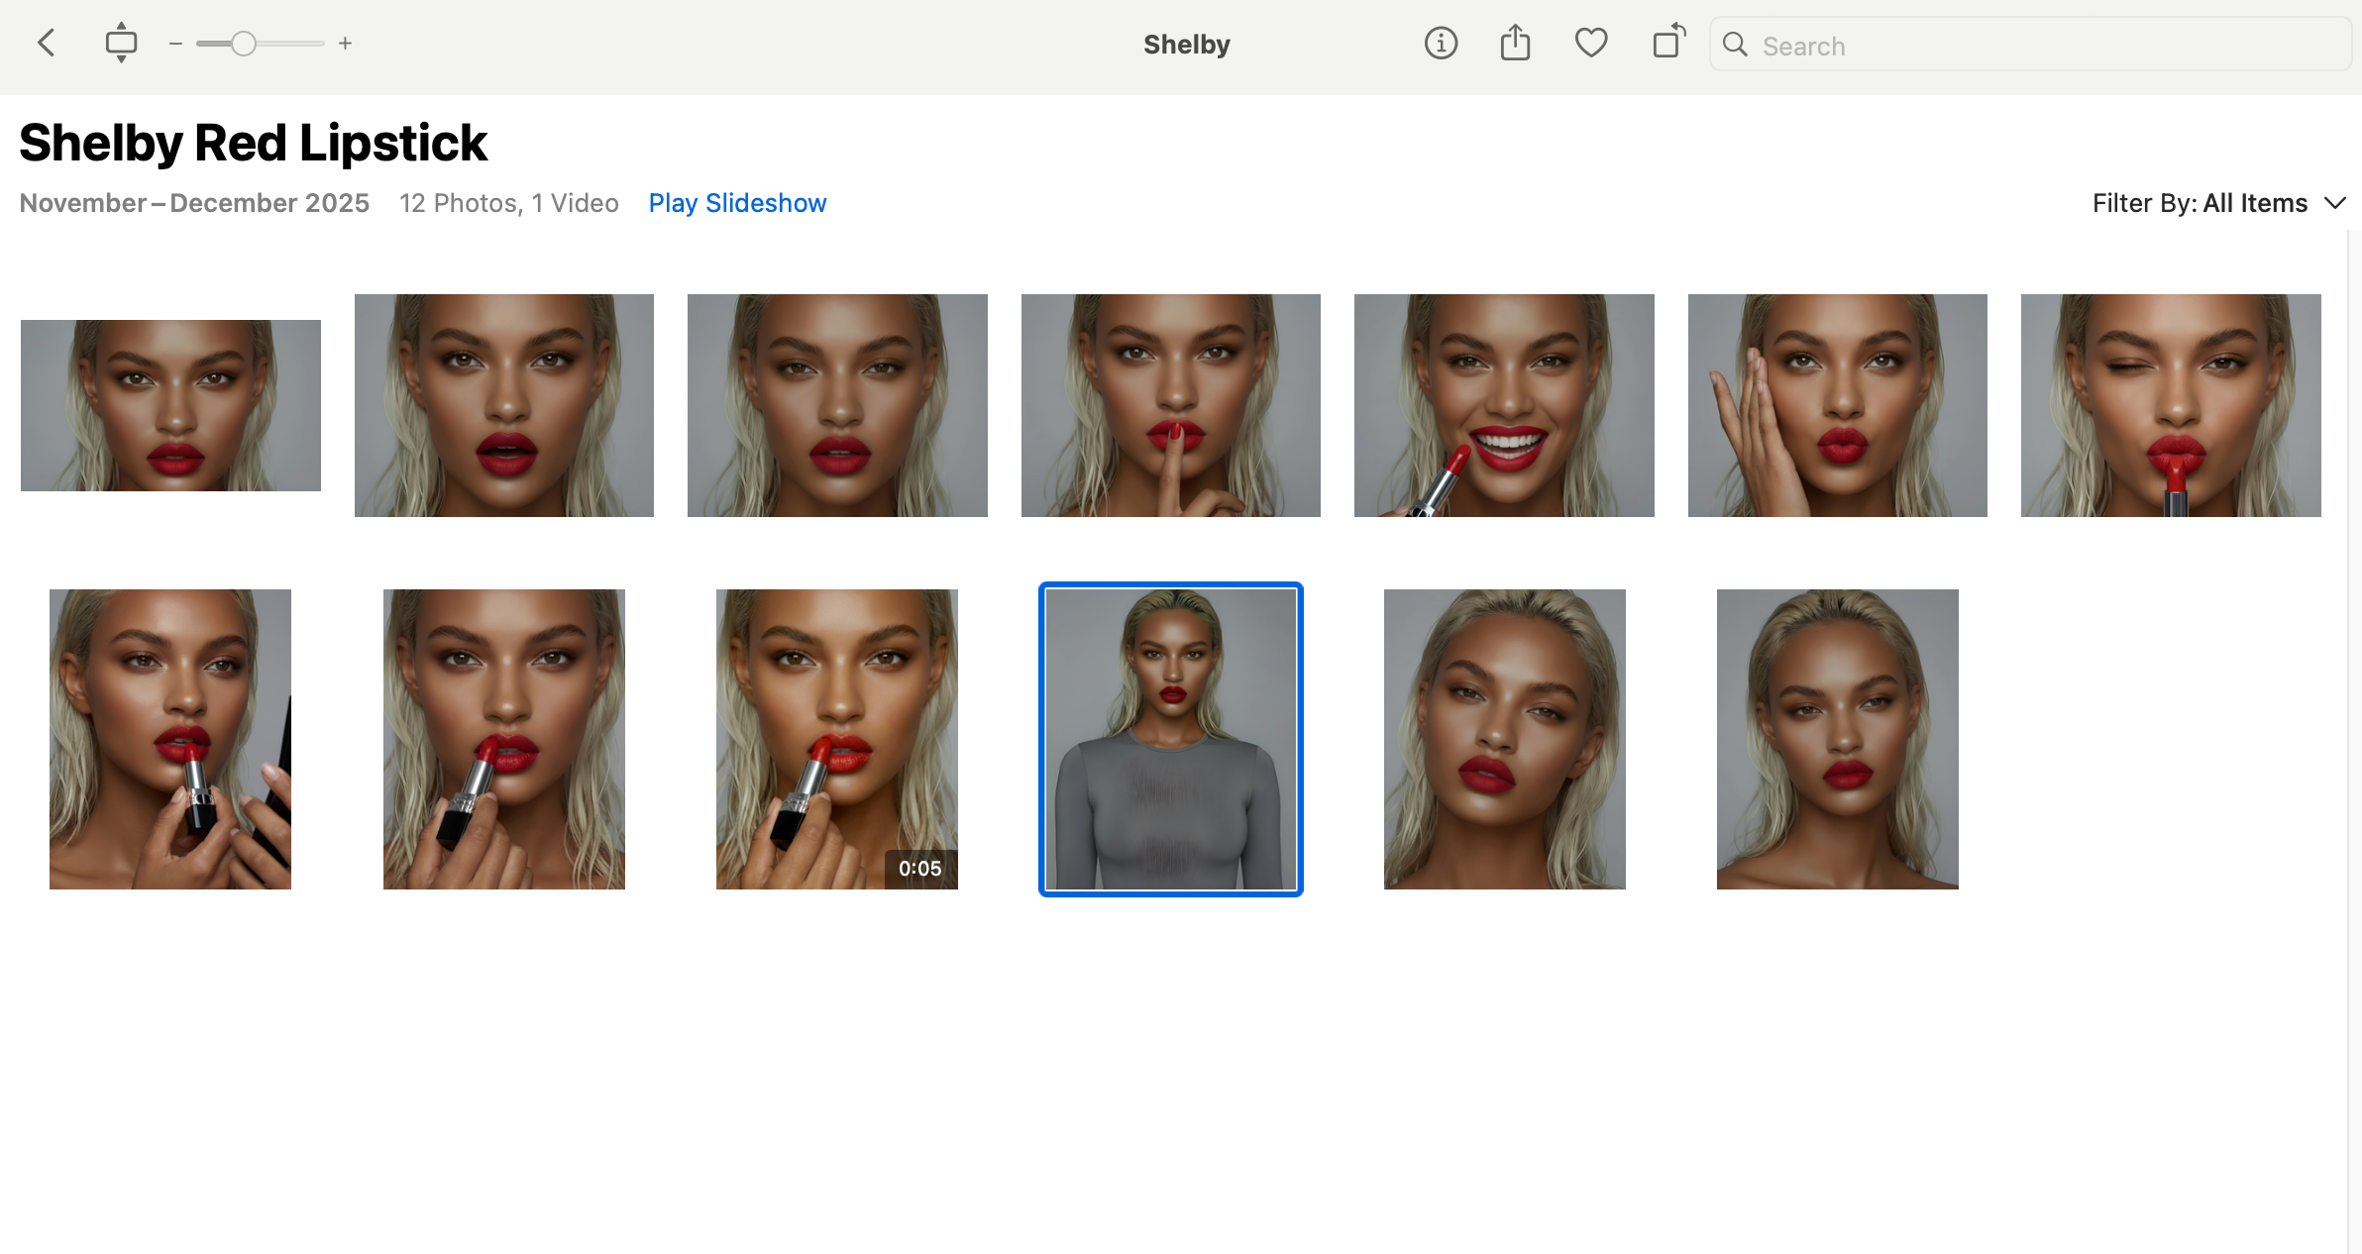
Task: Click the minus to shrink thumbnails
Action: pyautogui.click(x=174, y=43)
